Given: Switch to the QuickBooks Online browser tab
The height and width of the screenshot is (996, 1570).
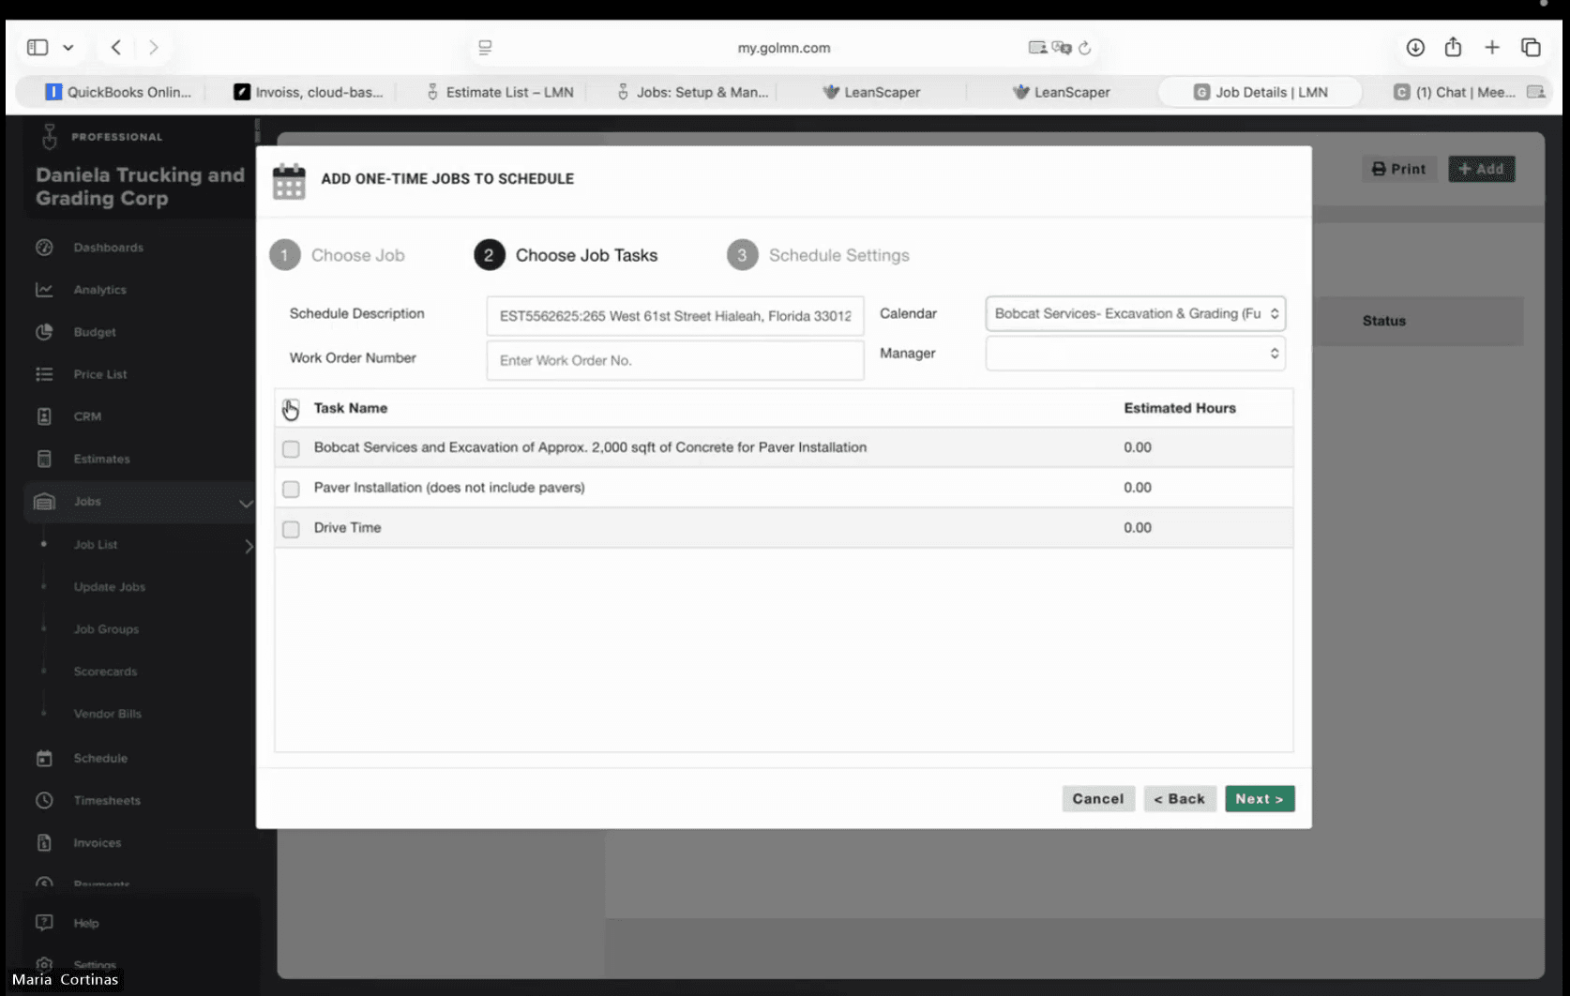Looking at the screenshot, I should [118, 92].
